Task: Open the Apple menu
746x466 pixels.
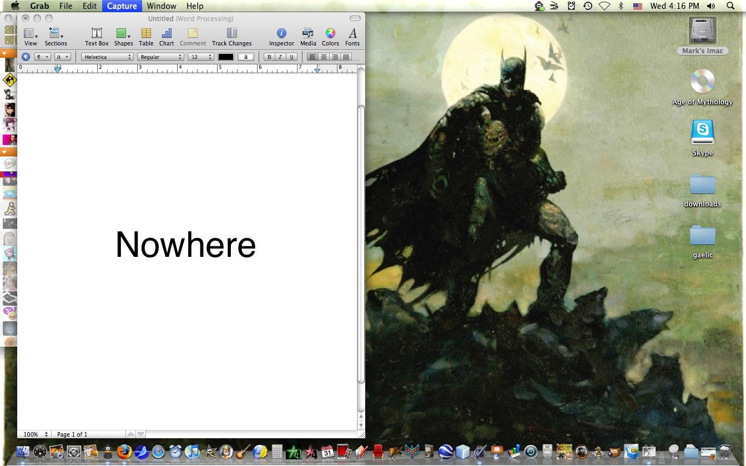Action: pos(15,6)
